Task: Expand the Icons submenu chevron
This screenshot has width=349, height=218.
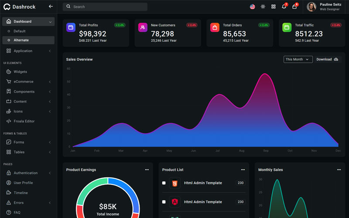Action: pos(50,112)
